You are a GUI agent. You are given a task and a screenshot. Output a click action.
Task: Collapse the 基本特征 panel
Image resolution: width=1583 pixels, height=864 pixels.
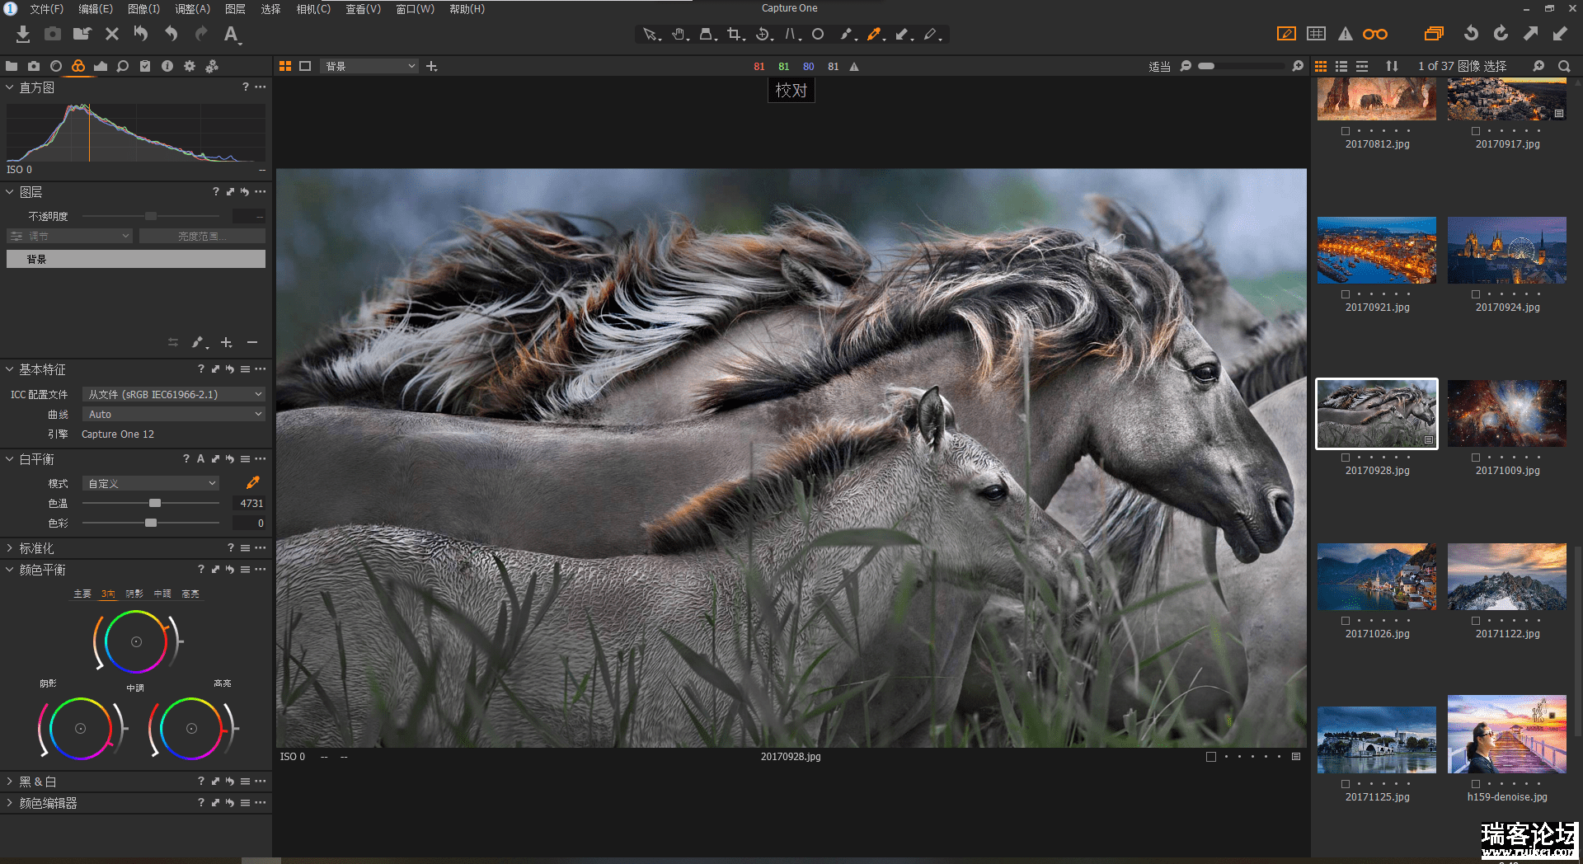(x=10, y=370)
